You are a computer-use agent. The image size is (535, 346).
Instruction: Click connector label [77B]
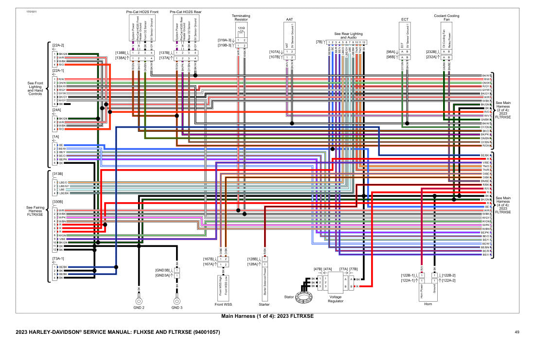(x=353, y=269)
